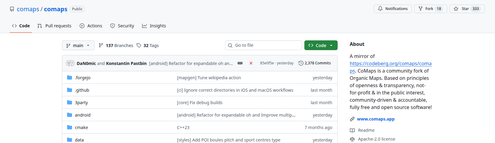Open android row commit message link
Screen dimensions: 495x143
pyautogui.click(x=236, y=115)
